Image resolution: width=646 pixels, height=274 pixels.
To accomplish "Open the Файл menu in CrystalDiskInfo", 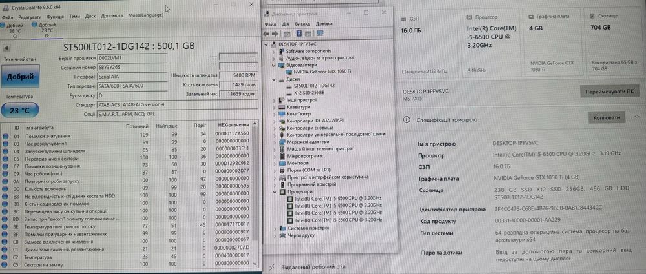I will pos(7,17).
